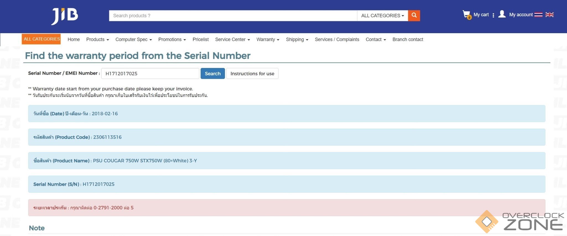Click the Serial Number input field

150,74
